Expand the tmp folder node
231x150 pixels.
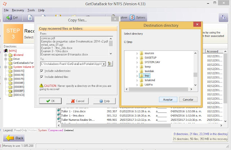pyautogui.click(x=137, y=76)
